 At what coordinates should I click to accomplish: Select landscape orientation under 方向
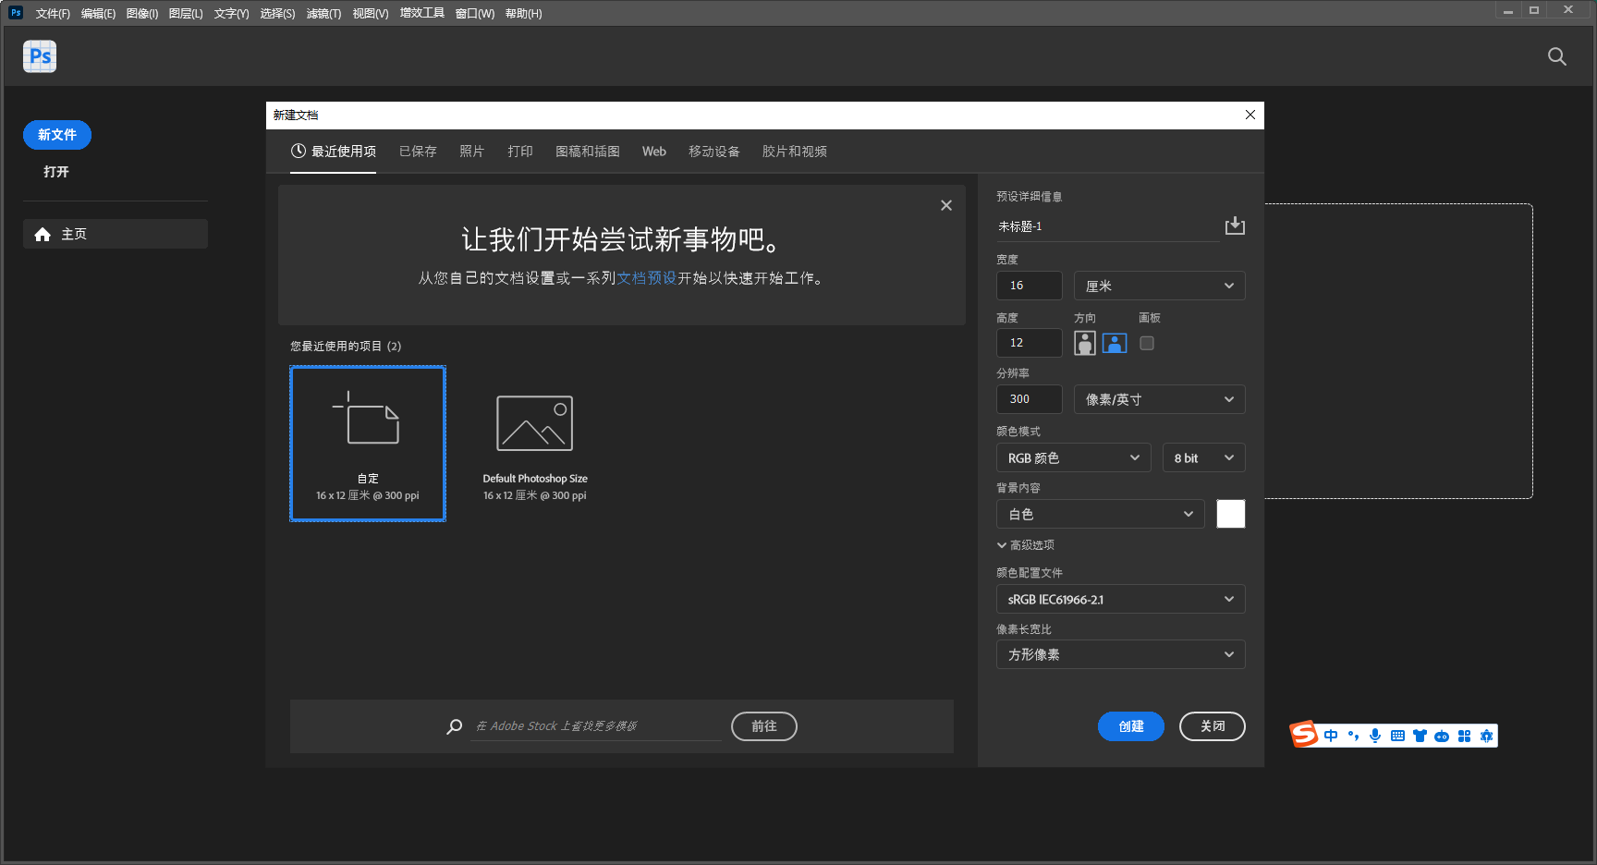click(1115, 343)
